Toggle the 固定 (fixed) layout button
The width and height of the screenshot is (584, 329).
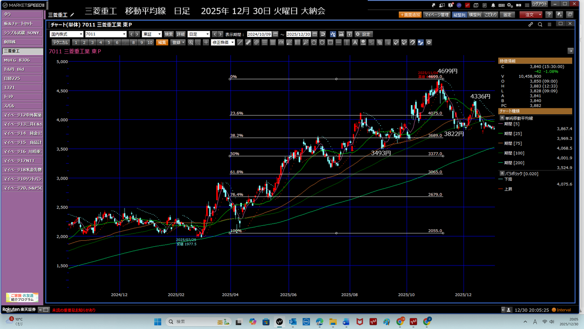pos(507,15)
